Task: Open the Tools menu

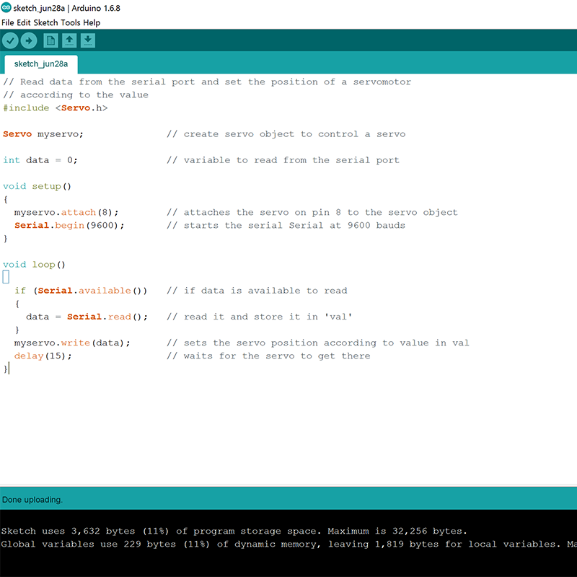Action: coord(70,22)
